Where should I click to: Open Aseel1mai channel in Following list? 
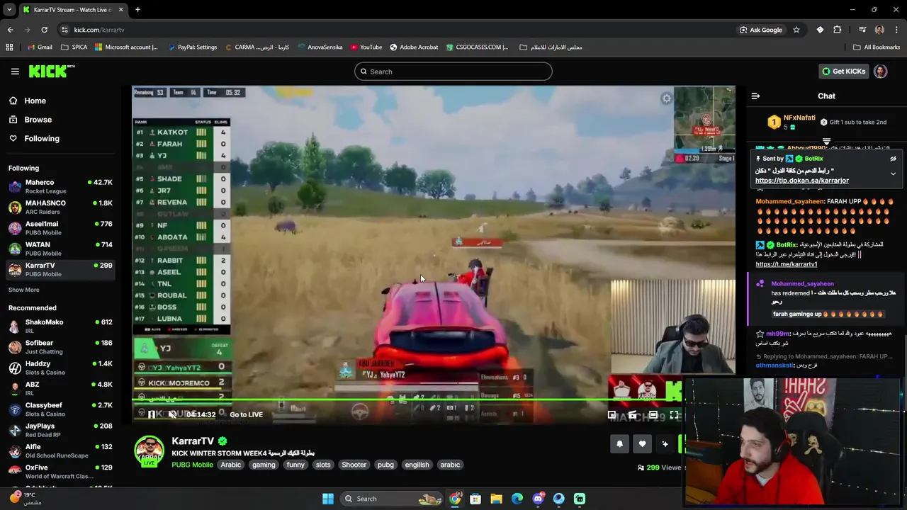click(60, 228)
